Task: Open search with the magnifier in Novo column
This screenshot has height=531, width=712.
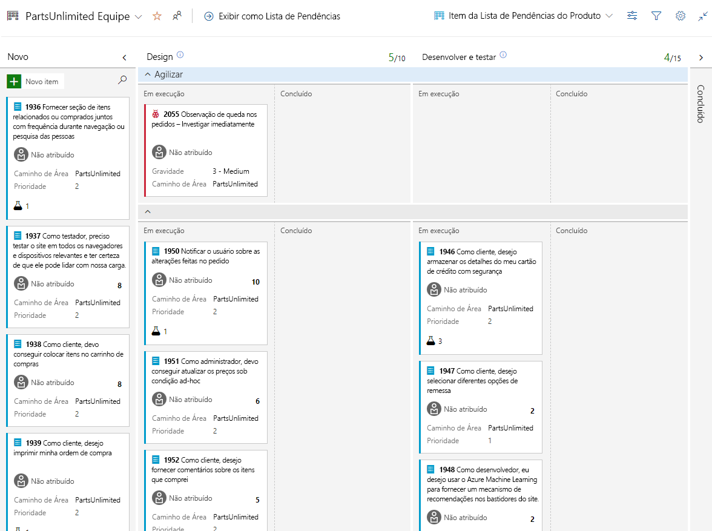Action: pyautogui.click(x=123, y=81)
